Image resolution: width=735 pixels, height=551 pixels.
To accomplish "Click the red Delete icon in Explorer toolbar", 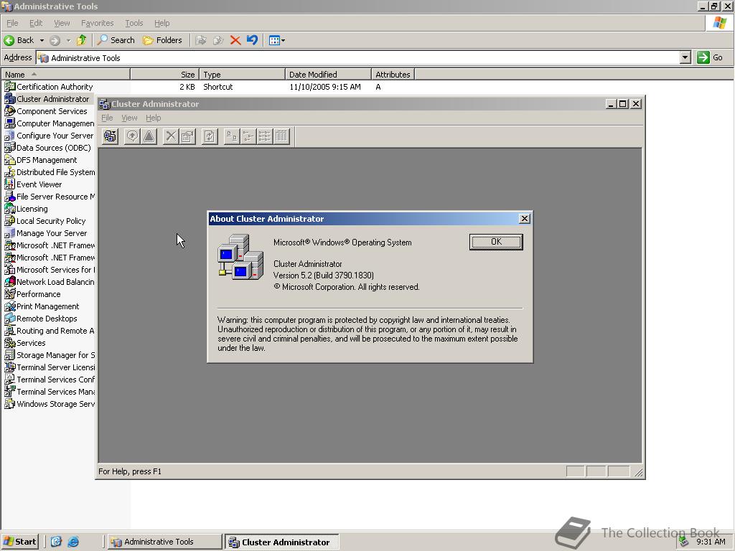I will coord(235,40).
